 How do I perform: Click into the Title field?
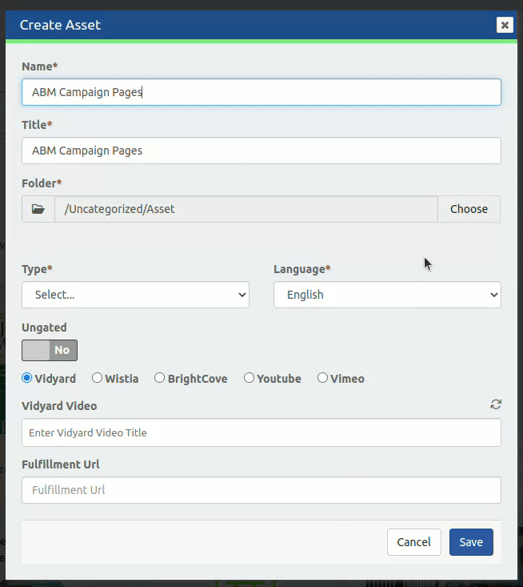tap(261, 151)
